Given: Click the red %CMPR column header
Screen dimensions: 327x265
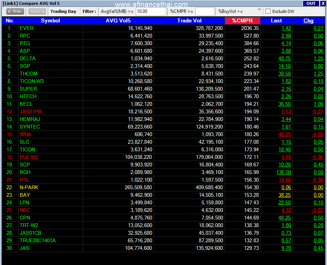Looking at the screenshot, I should pyautogui.click(x=242, y=20).
